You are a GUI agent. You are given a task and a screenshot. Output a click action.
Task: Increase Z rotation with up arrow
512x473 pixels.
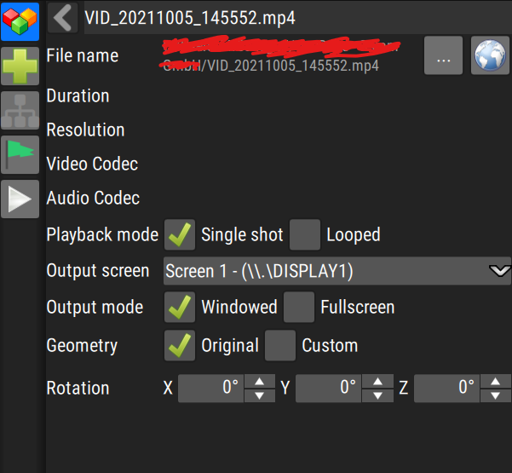click(x=496, y=381)
